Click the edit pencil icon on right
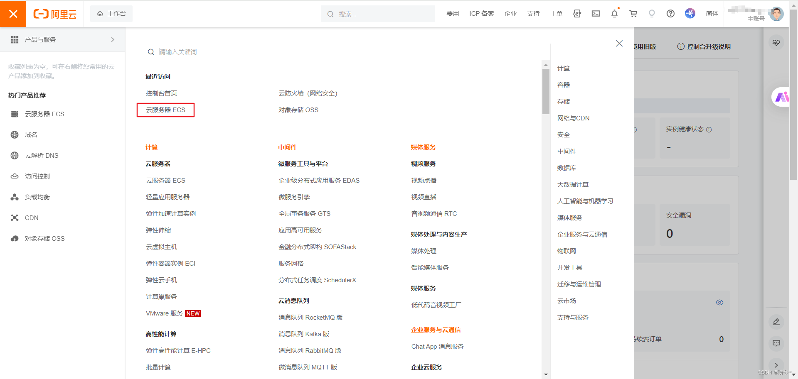798x379 pixels. tap(776, 322)
